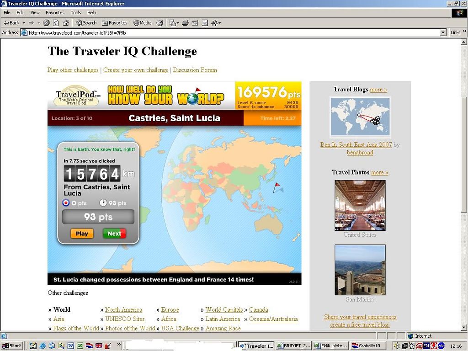Click more link next to Travel Blogs
This screenshot has width=468, height=351.
[x=378, y=90]
